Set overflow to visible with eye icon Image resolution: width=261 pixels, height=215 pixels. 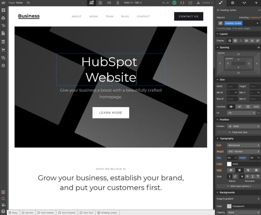point(231,106)
